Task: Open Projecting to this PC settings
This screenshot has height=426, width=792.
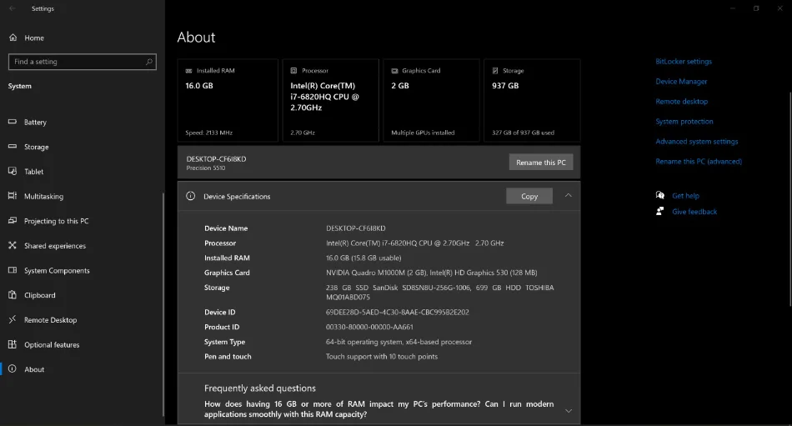Action: click(56, 221)
